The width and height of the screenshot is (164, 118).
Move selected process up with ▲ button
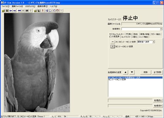click(126, 72)
